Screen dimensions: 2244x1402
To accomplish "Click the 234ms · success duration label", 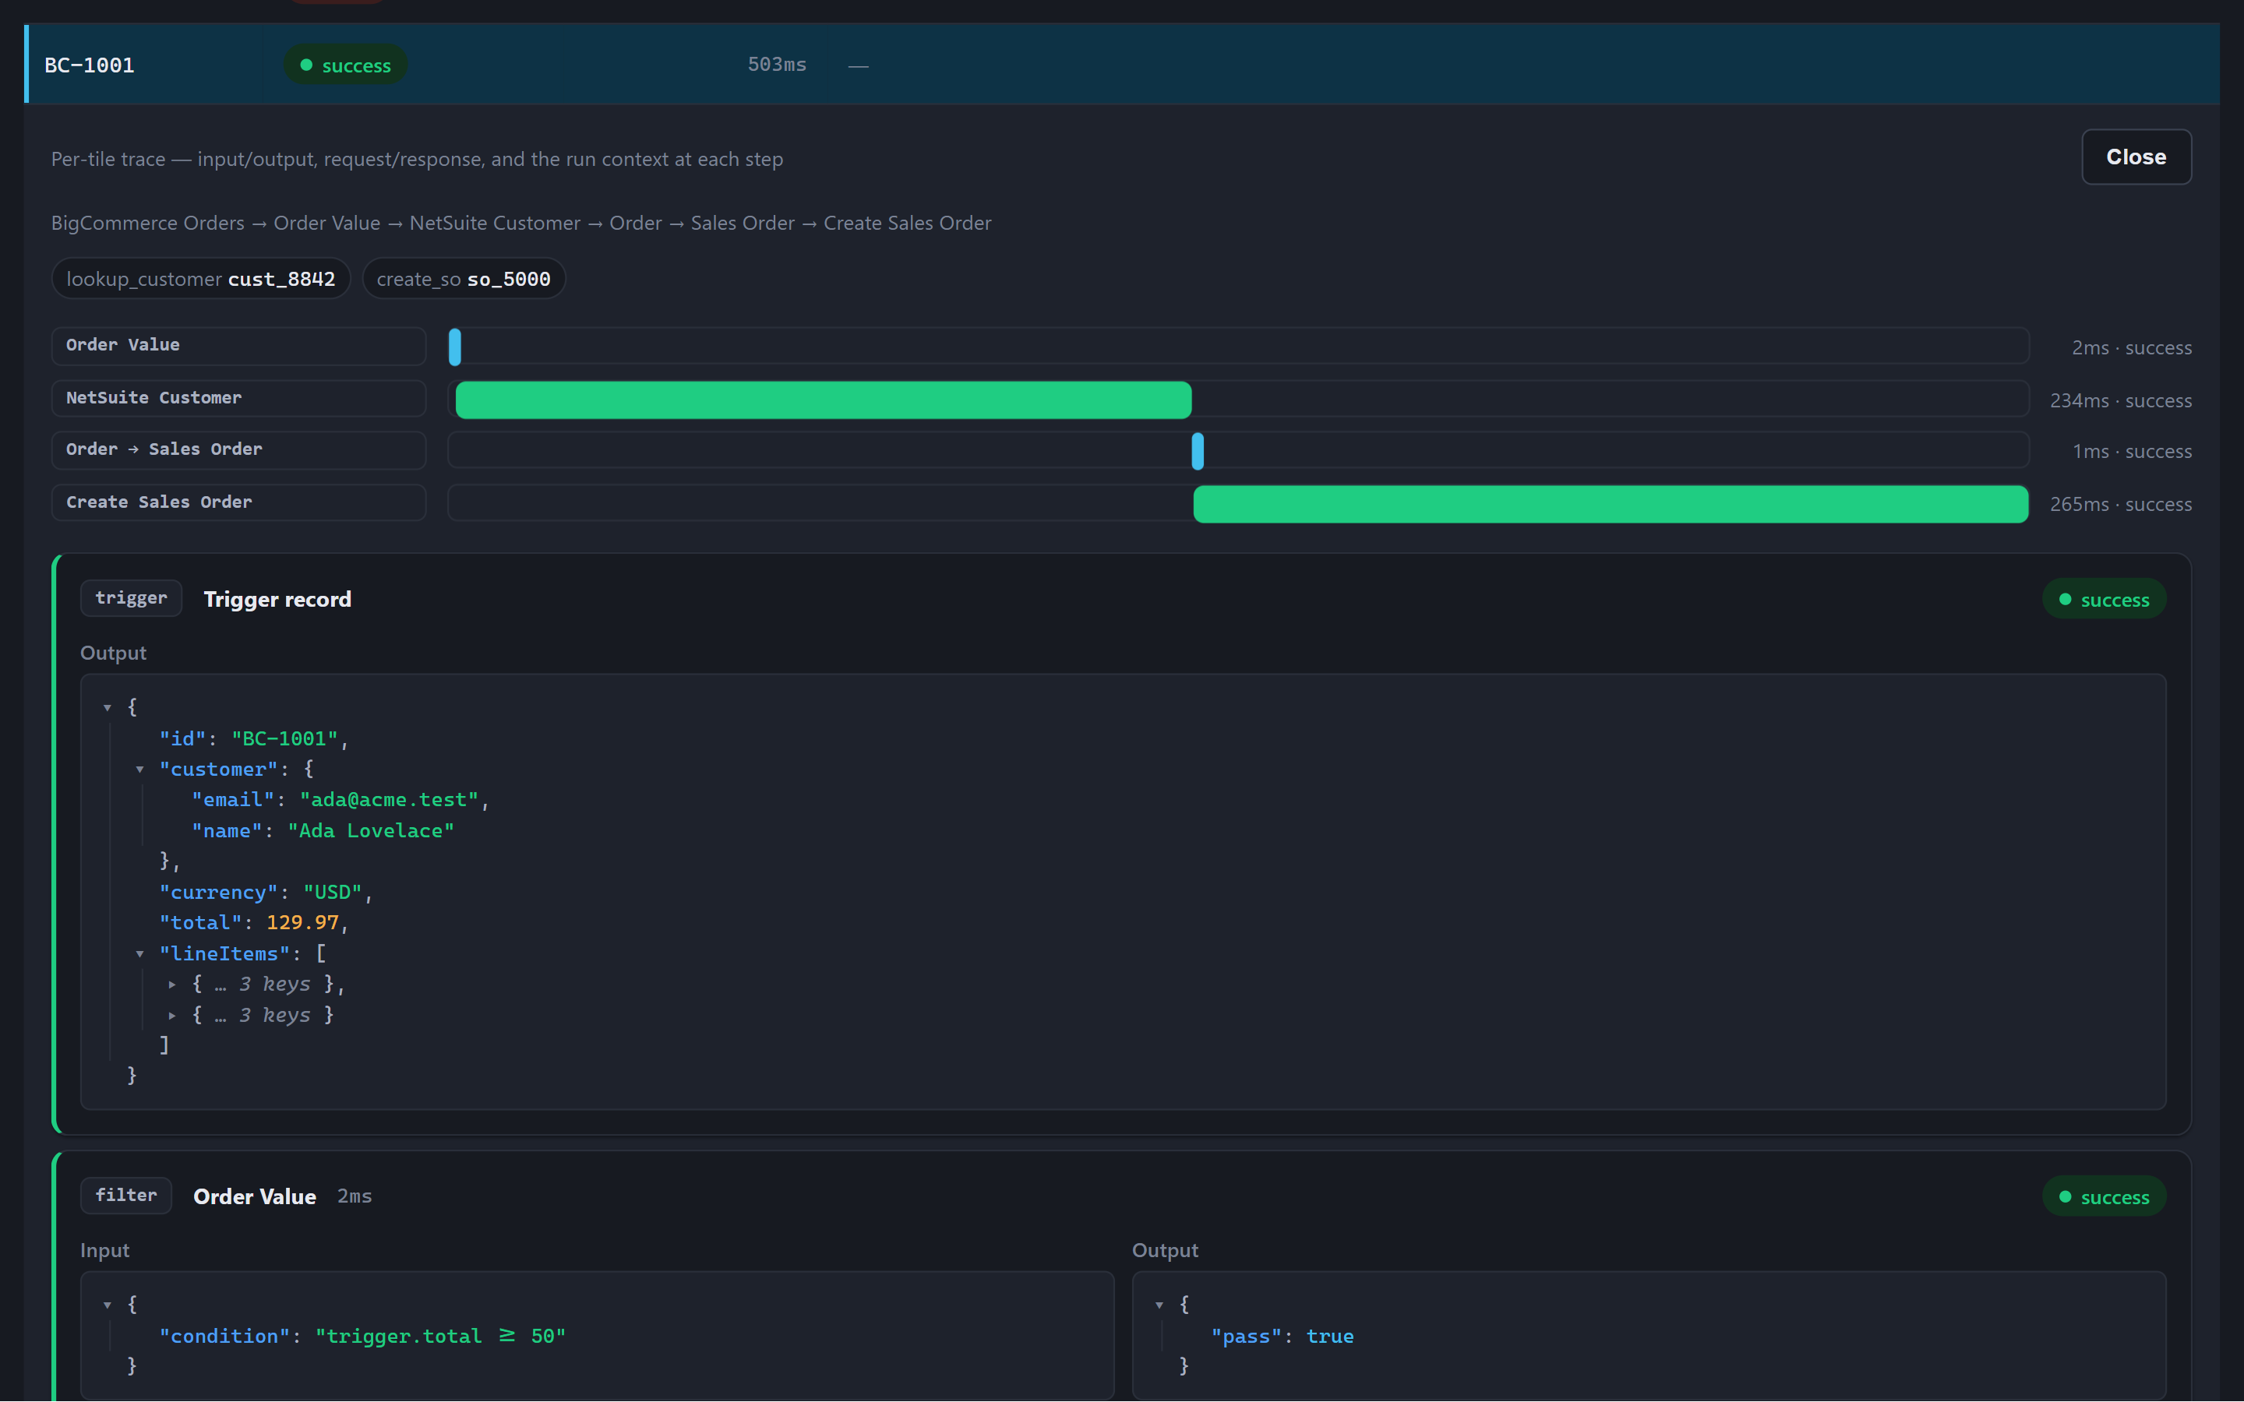I will point(2121,400).
